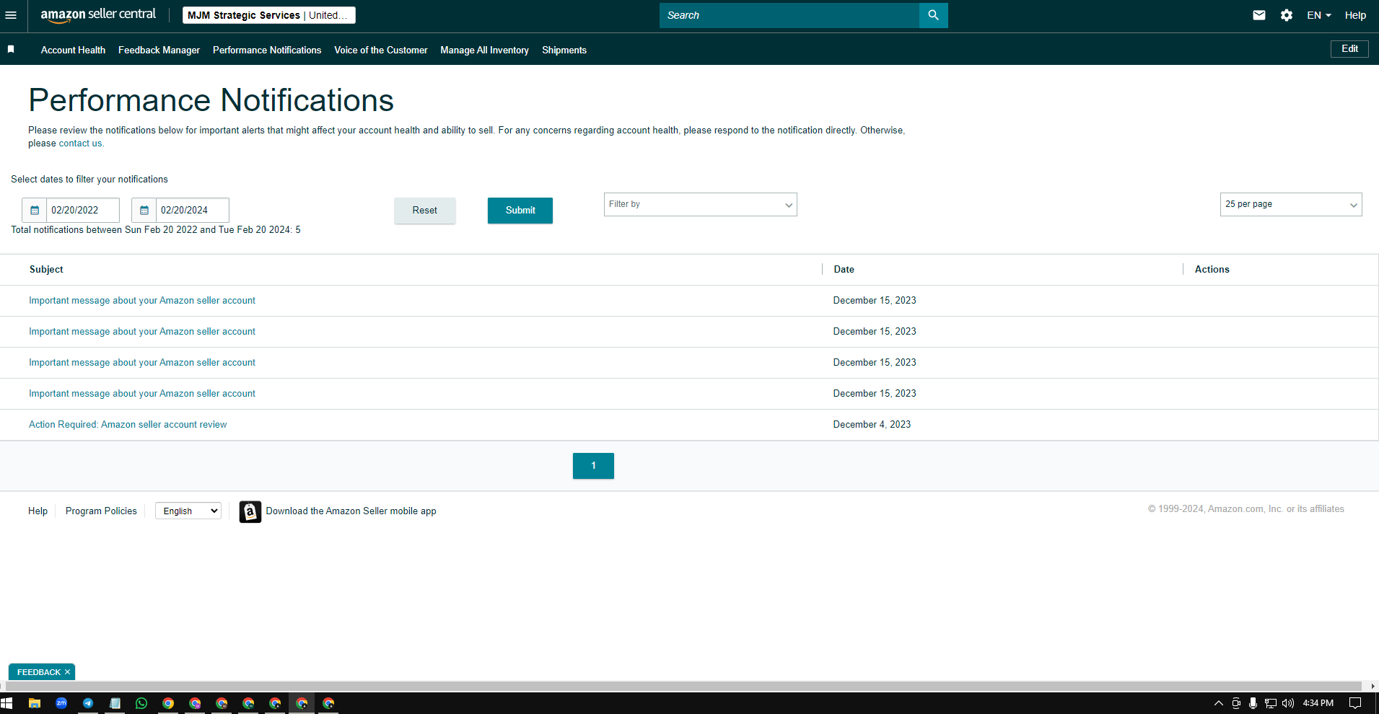Open the MJM Strategic Services account switcher

pyautogui.click(x=268, y=15)
